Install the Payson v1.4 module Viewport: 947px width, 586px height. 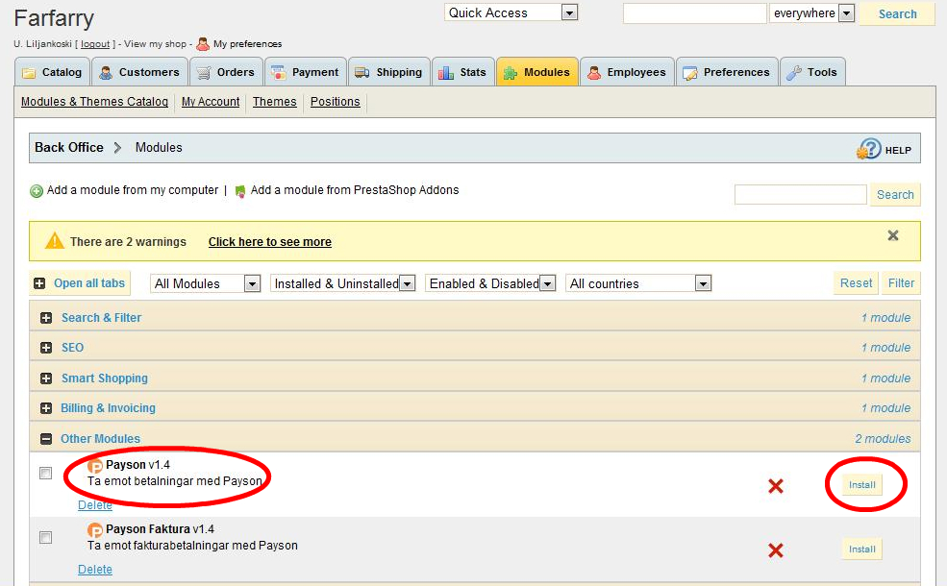pos(861,484)
